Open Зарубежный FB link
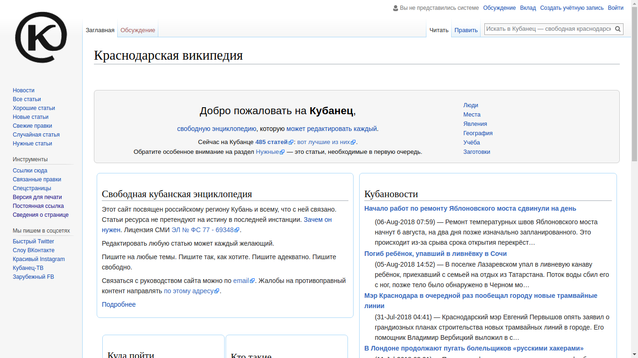This screenshot has width=638, height=358. [x=33, y=277]
